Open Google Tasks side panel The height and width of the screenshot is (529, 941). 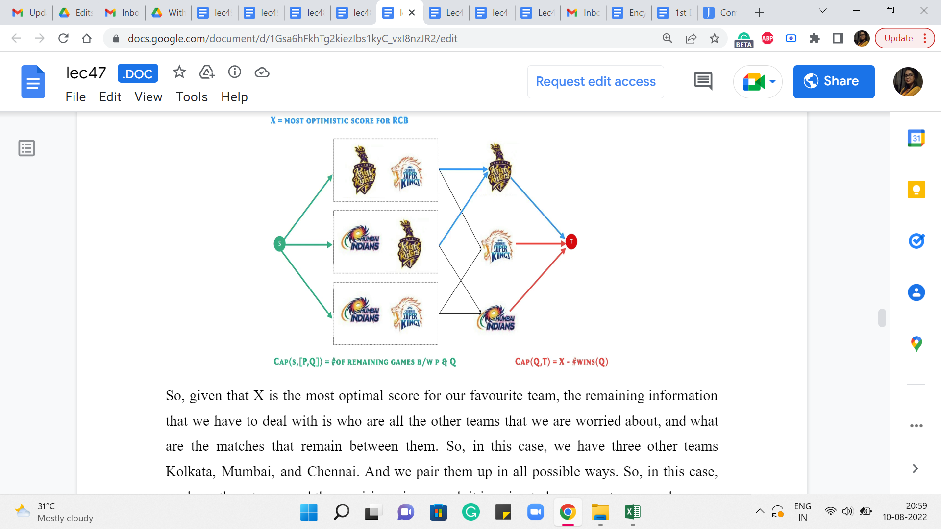[916, 241]
